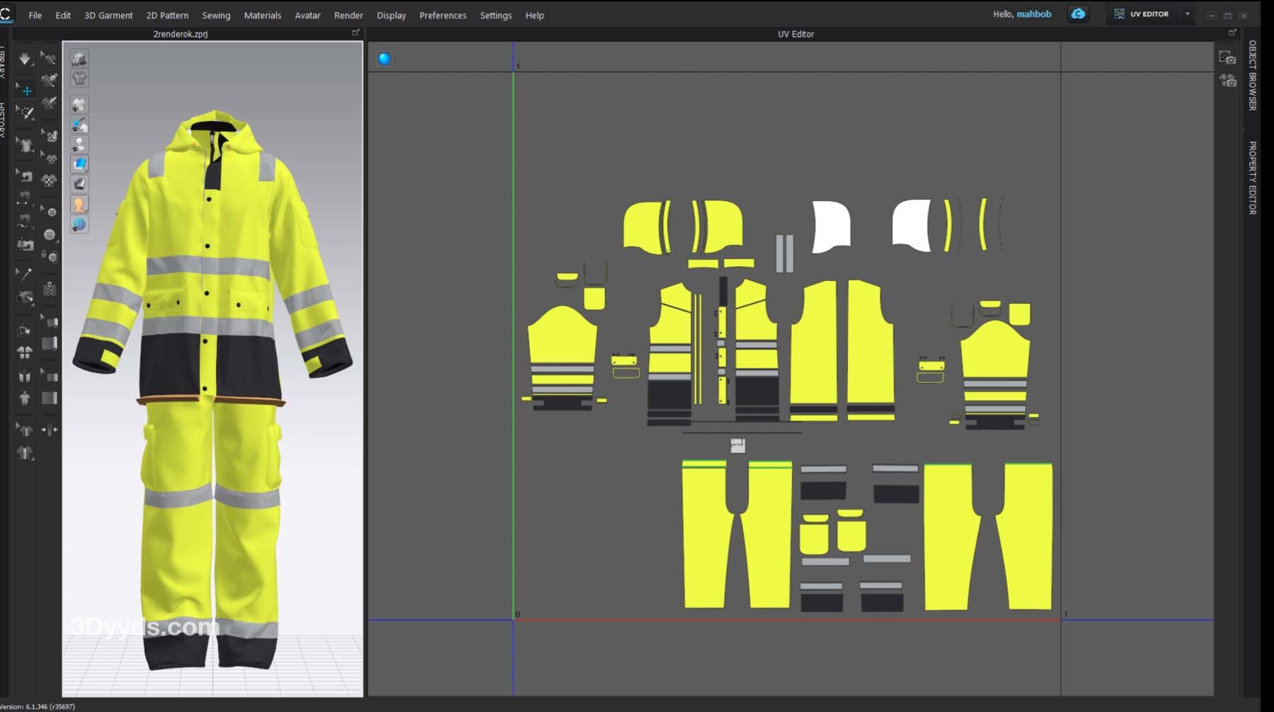Click the blue sphere icon in UV Editor

click(384, 59)
